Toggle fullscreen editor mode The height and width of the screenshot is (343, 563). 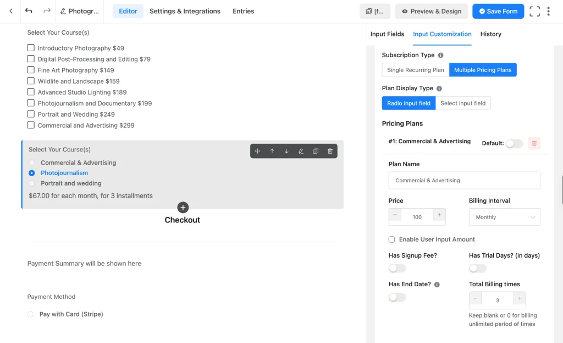tap(534, 11)
